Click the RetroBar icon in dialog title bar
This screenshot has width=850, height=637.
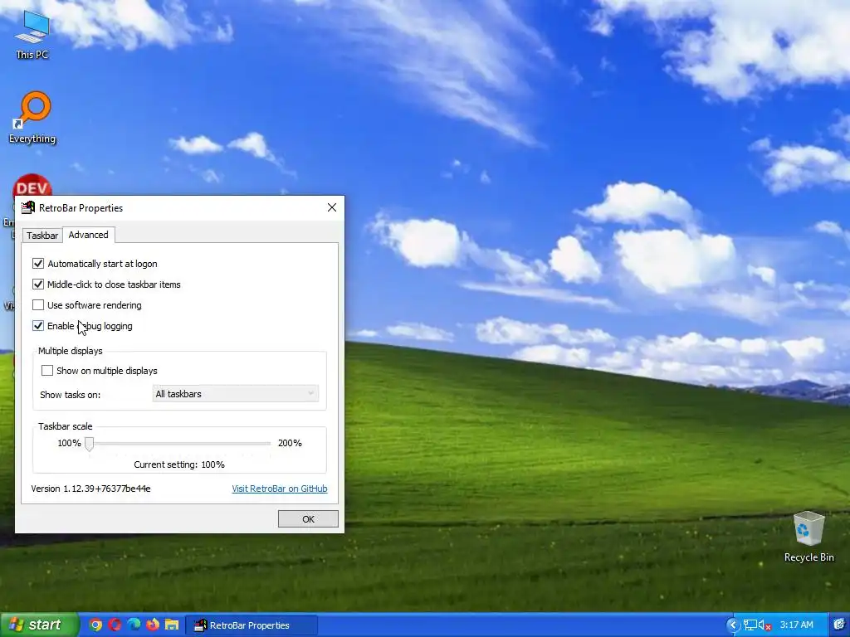coord(27,207)
